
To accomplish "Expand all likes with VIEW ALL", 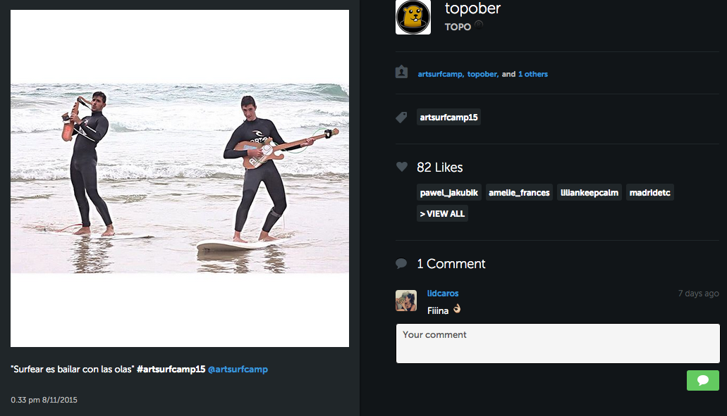I will (x=441, y=213).
